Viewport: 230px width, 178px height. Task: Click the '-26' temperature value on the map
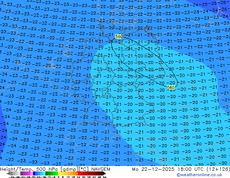222,3
